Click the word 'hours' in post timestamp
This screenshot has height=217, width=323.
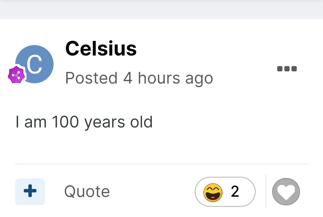159,78
